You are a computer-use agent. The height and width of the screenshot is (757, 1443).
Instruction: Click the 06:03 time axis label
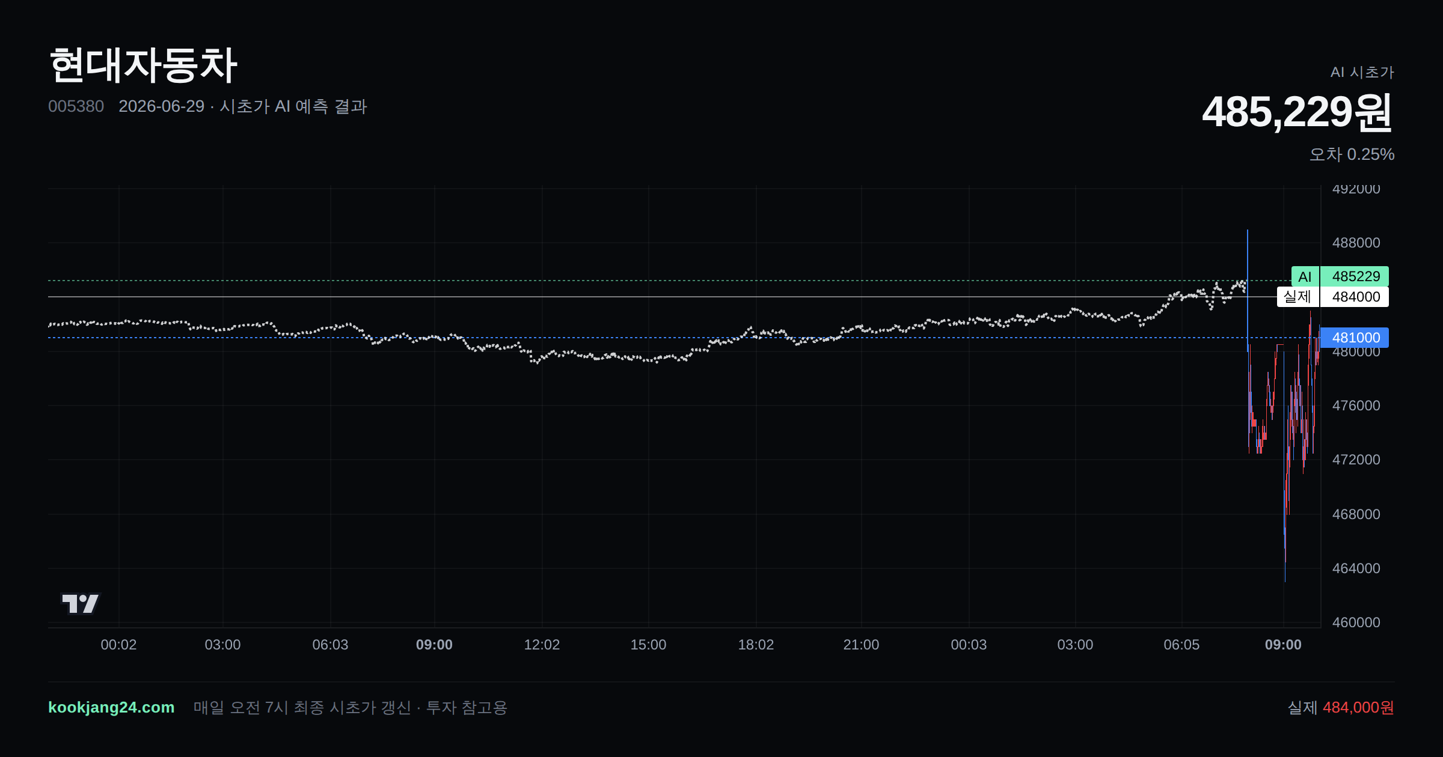click(330, 645)
